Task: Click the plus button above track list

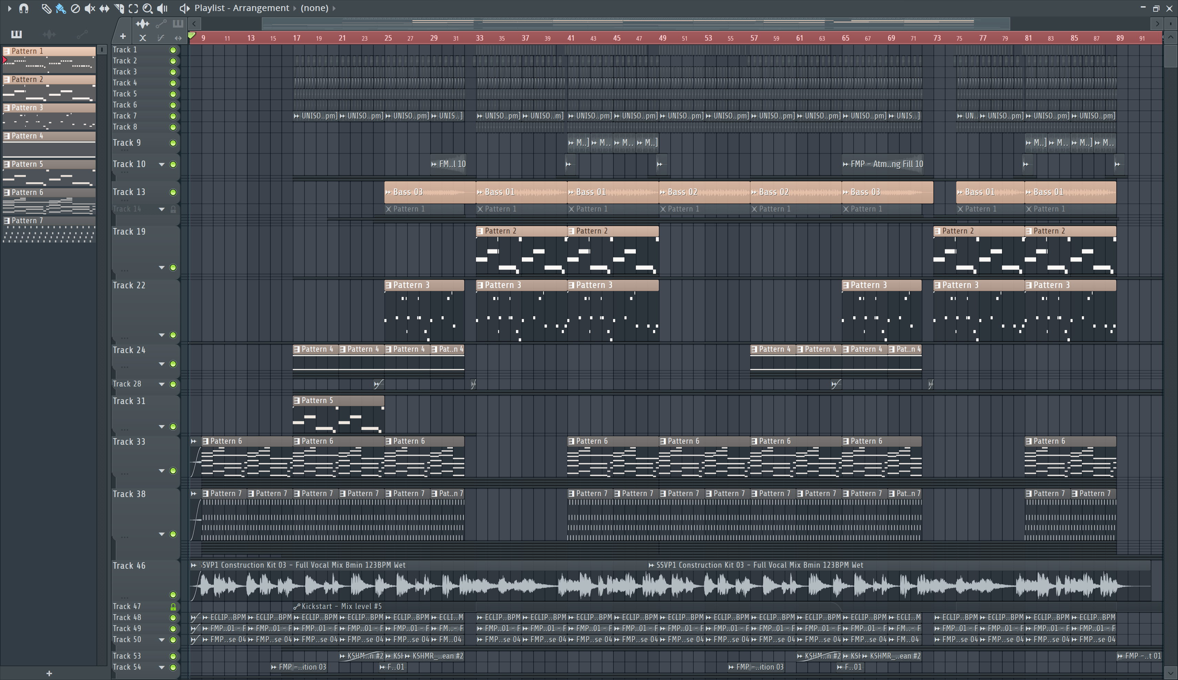Action: (123, 36)
